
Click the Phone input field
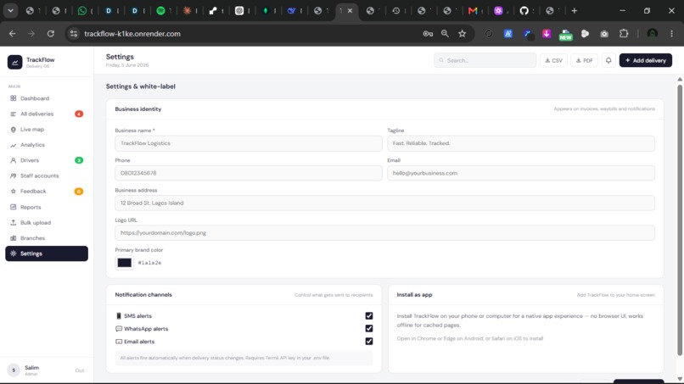coord(249,173)
